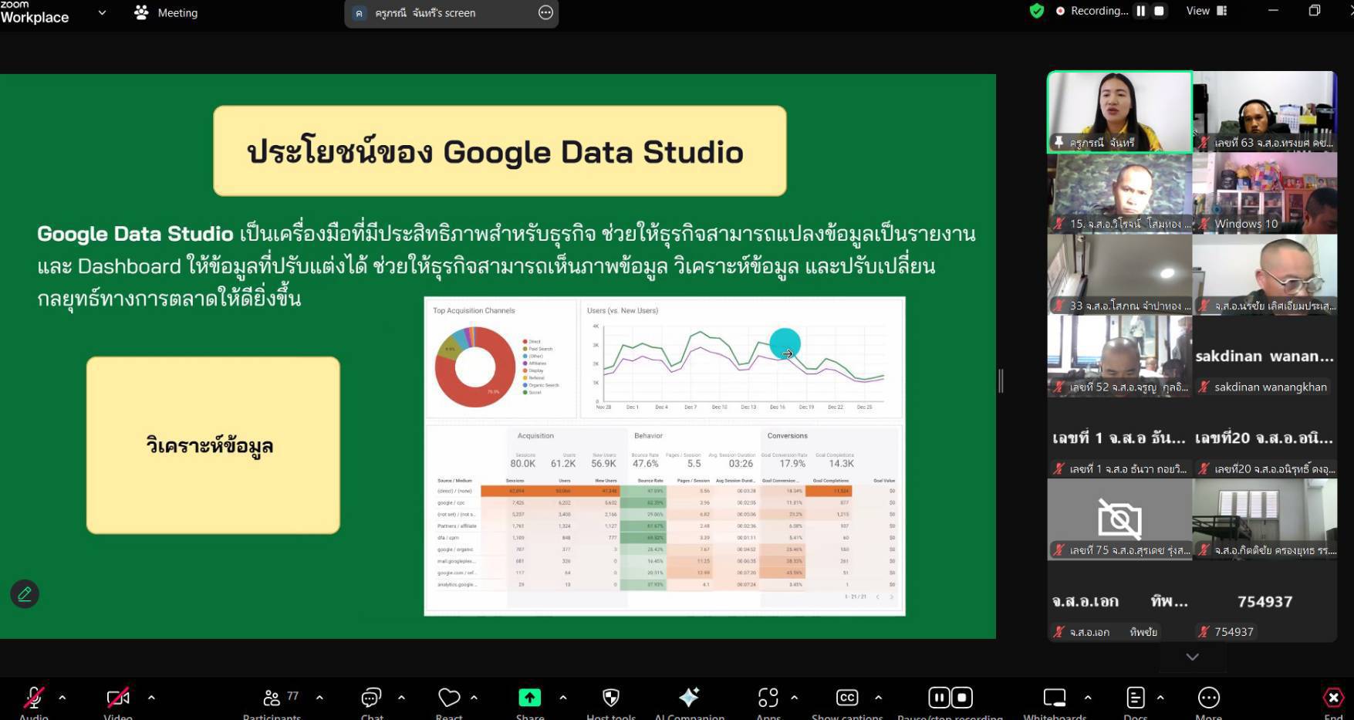
Task: Open screen share options ellipsis in top bar
Action: [545, 12]
